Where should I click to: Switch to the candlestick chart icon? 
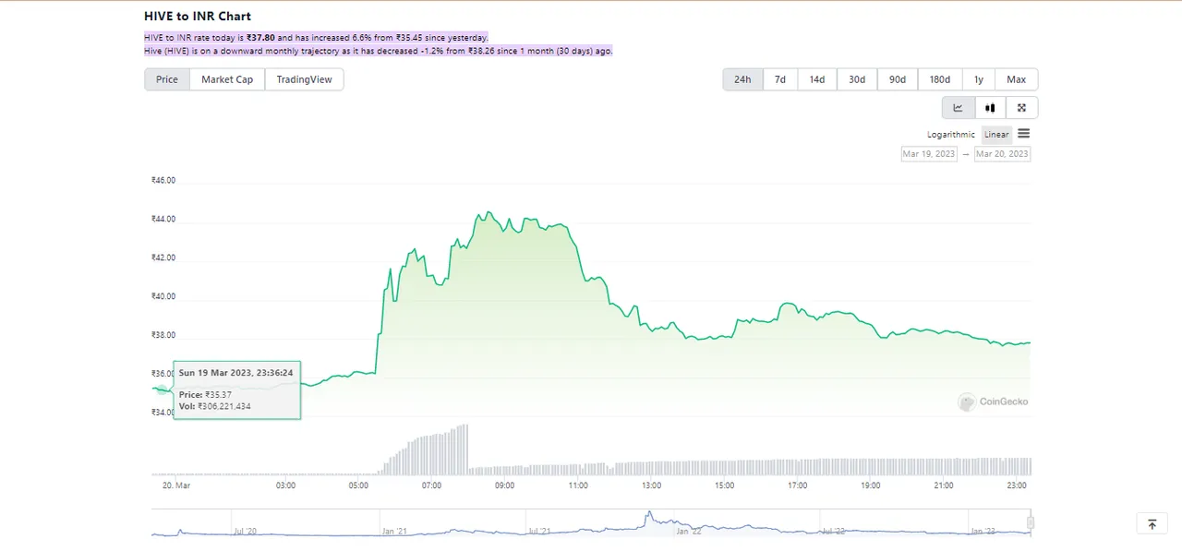click(x=990, y=108)
